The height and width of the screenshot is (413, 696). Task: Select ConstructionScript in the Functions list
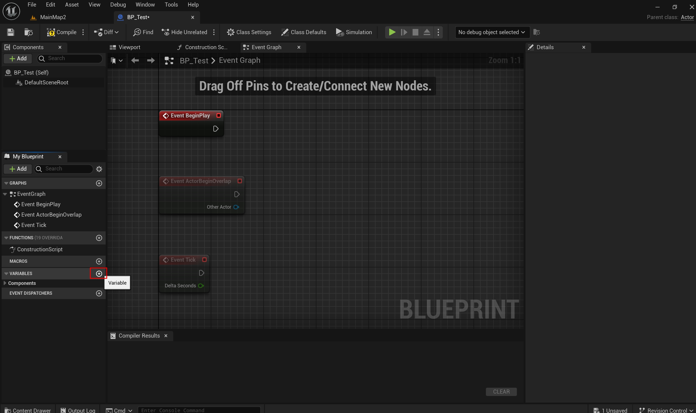point(40,249)
